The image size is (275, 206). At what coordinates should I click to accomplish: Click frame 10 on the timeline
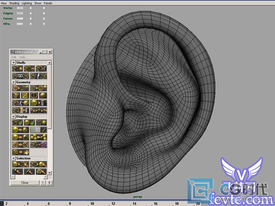(92, 204)
